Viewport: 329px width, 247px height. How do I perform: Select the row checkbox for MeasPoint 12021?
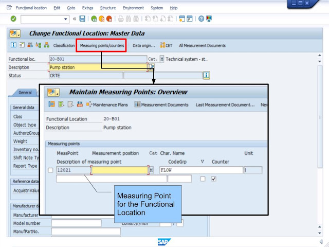(50, 170)
